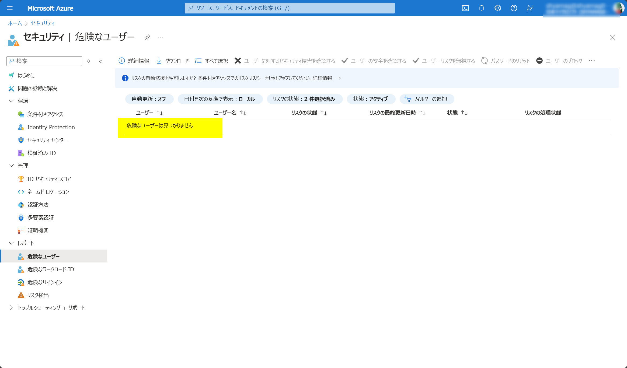Collapse sidebar with double chevron icon

click(x=101, y=61)
